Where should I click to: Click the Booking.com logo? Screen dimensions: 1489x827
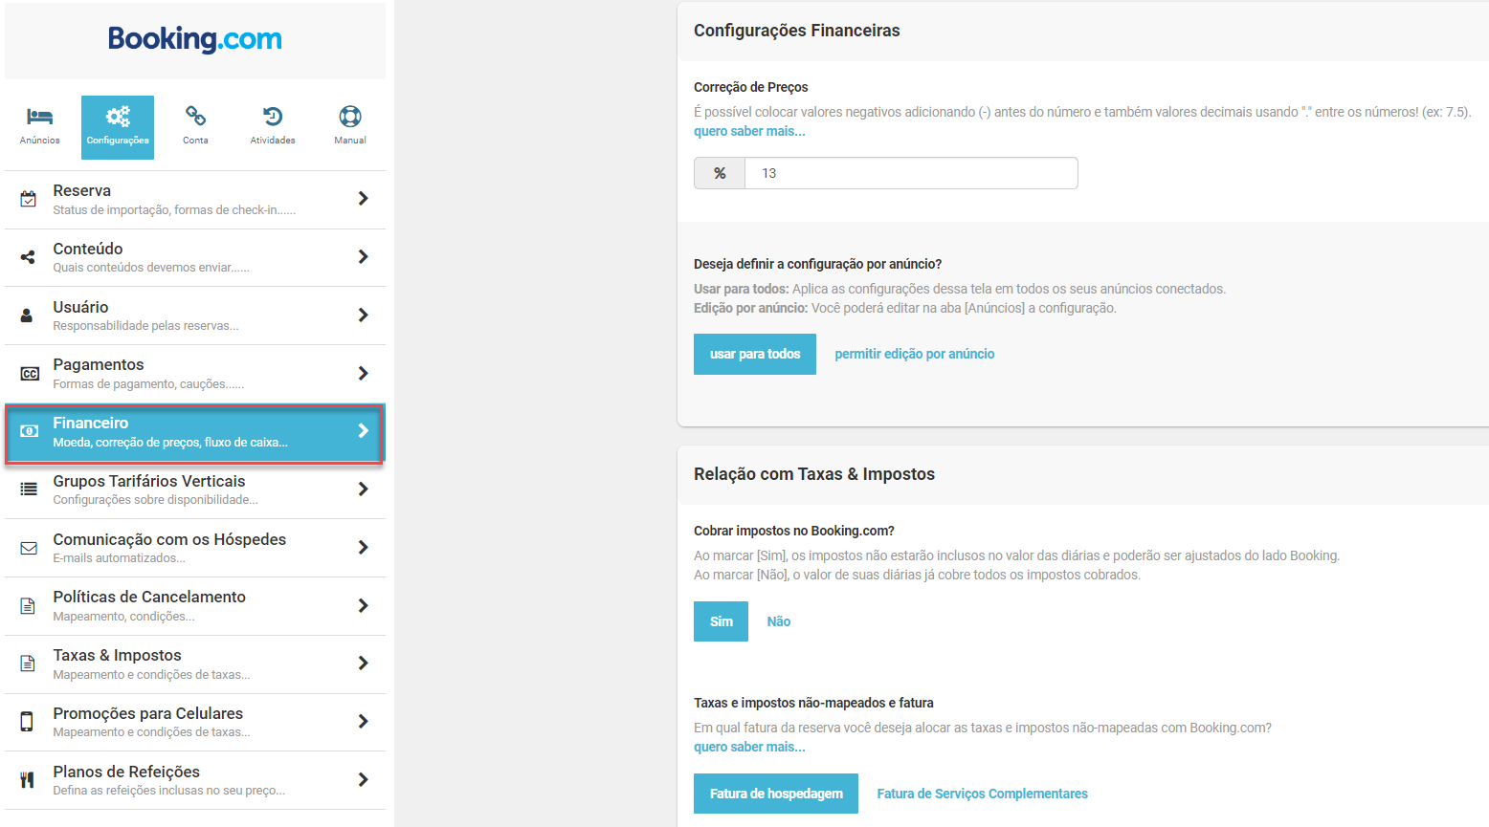195,39
